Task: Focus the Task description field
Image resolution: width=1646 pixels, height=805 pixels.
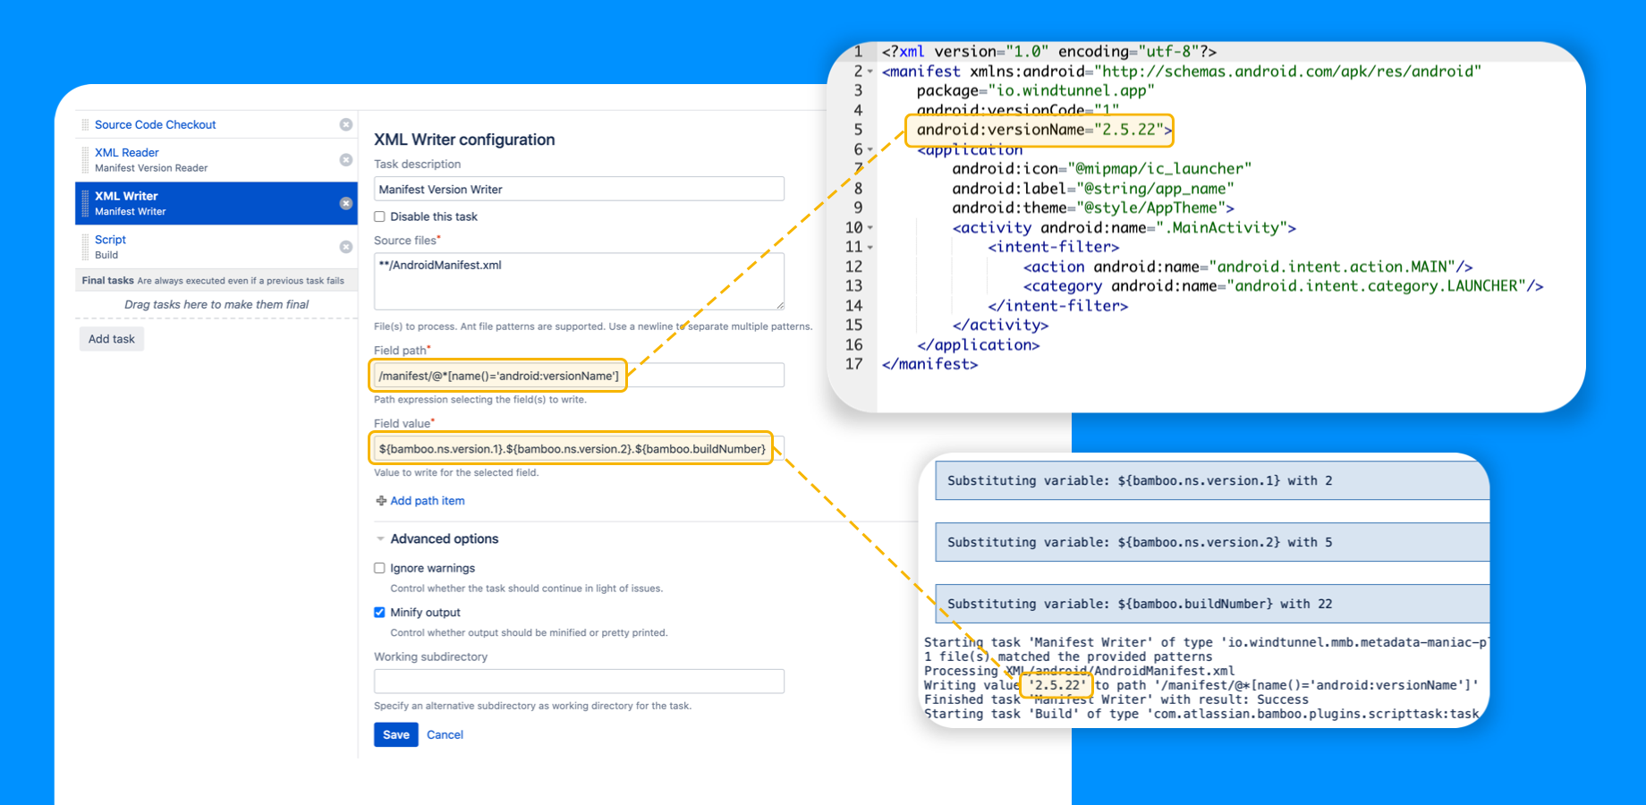Action: [x=579, y=189]
